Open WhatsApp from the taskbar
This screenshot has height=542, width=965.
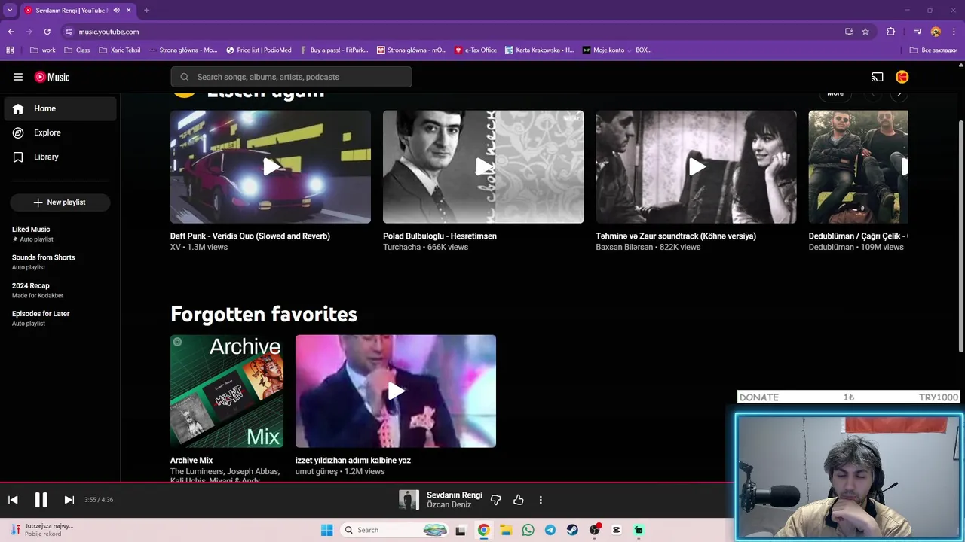(x=528, y=530)
